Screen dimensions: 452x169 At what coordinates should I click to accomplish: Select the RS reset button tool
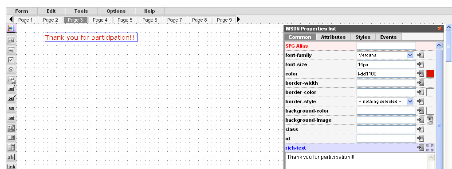[11, 109]
